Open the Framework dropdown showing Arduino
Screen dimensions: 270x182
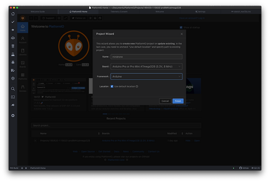[146, 76]
